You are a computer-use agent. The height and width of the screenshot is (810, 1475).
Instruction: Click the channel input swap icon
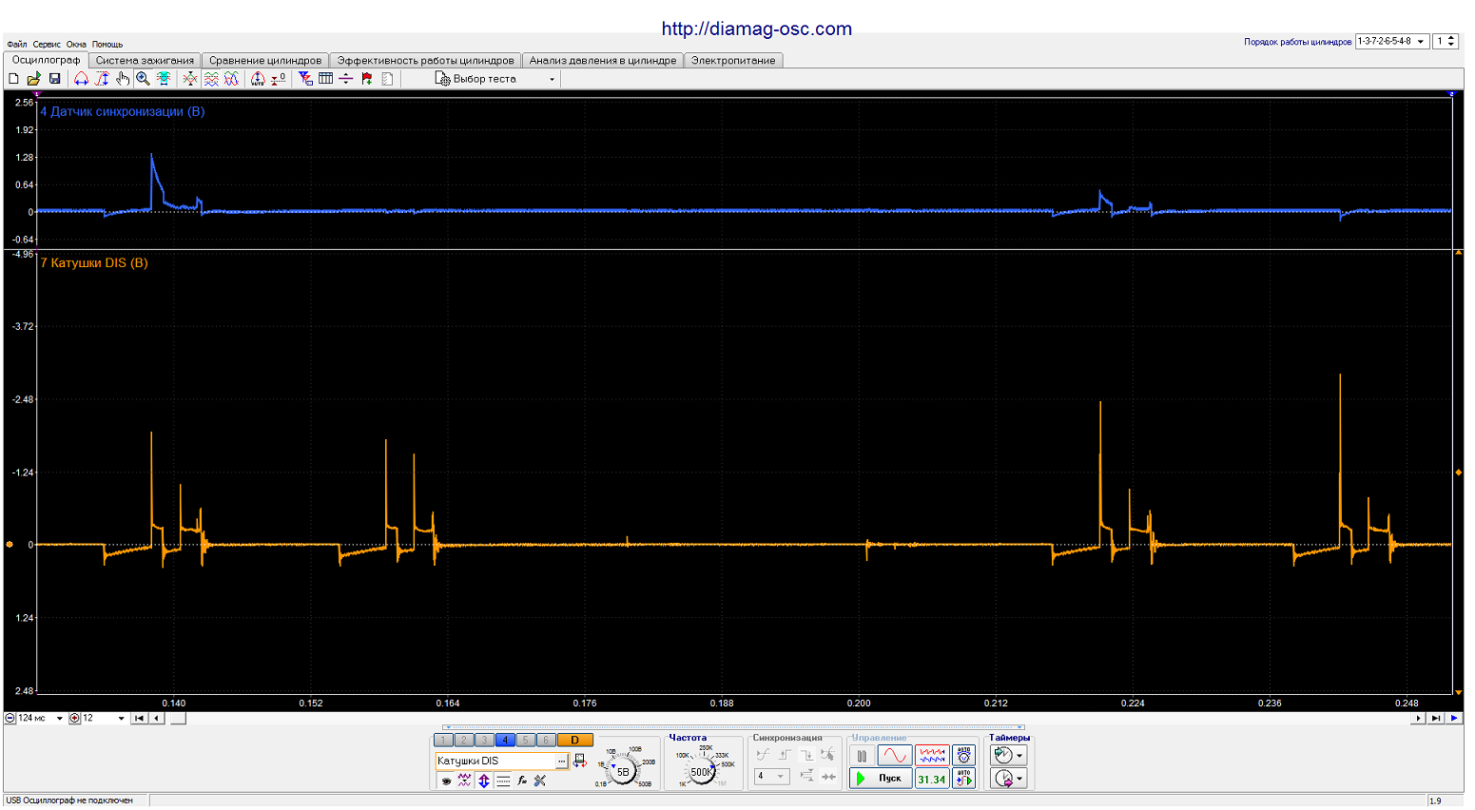pos(580,761)
